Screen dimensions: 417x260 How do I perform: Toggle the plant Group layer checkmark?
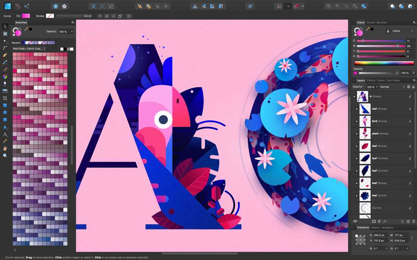pos(410,133)
